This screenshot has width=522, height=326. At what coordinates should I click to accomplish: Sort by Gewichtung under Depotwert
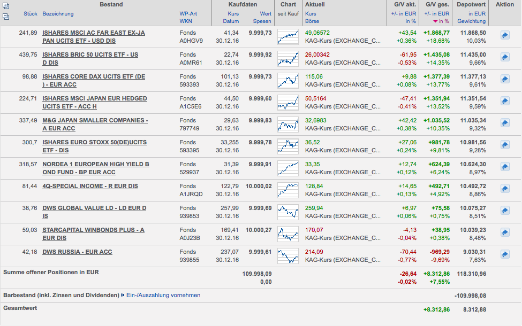pos(471,21)
